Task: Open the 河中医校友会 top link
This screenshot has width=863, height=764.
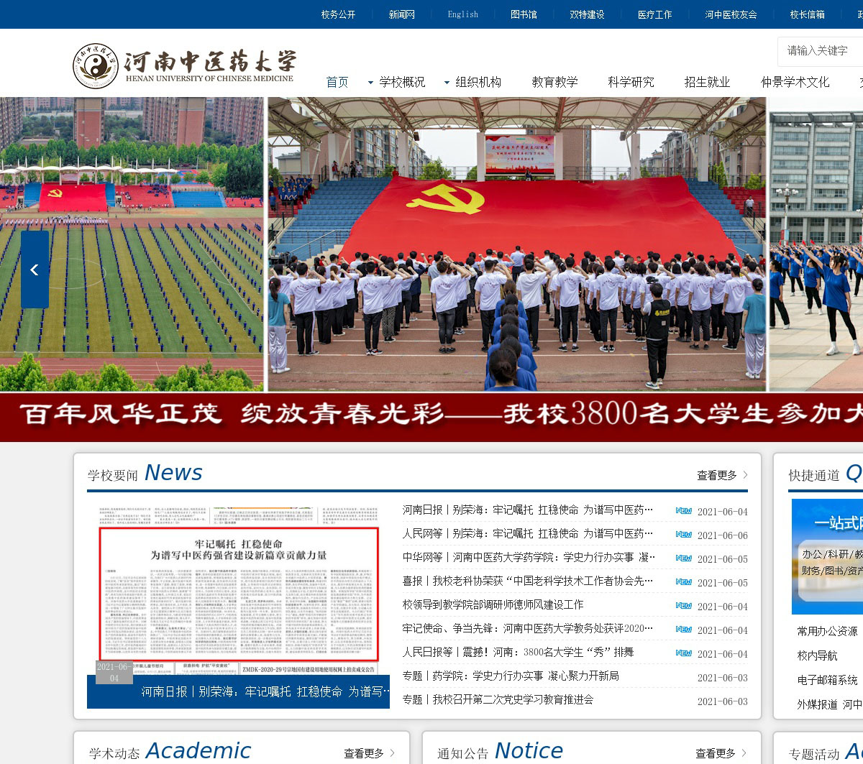Action: 731,14
